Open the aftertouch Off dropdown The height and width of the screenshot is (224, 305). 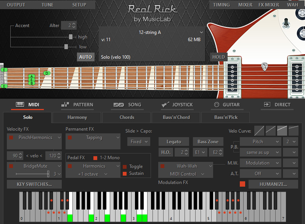(x=261, y=173)
